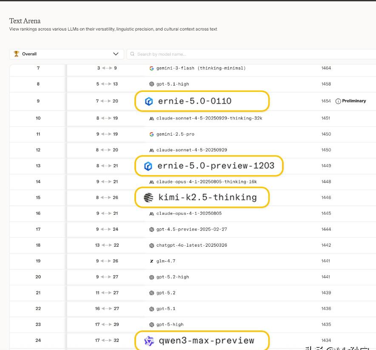Focus the Search by model name field
Viewport: 376px width, 350px height.
coord(251,54)
